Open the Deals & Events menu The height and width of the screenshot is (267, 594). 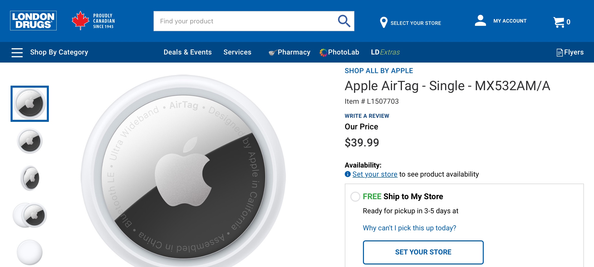[x=188, y=52]
